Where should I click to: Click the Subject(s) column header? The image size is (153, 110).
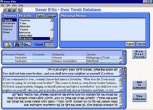[69, 54]
